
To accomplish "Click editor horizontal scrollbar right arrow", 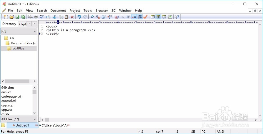I will click(256, 120).
